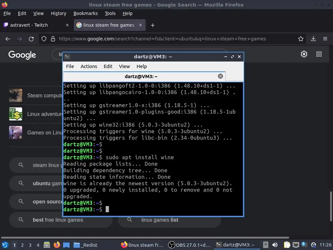Viewport: 333px width, 250px height.
Task: Go back using Firefox back arrow
Action: (x=8, y=39)
